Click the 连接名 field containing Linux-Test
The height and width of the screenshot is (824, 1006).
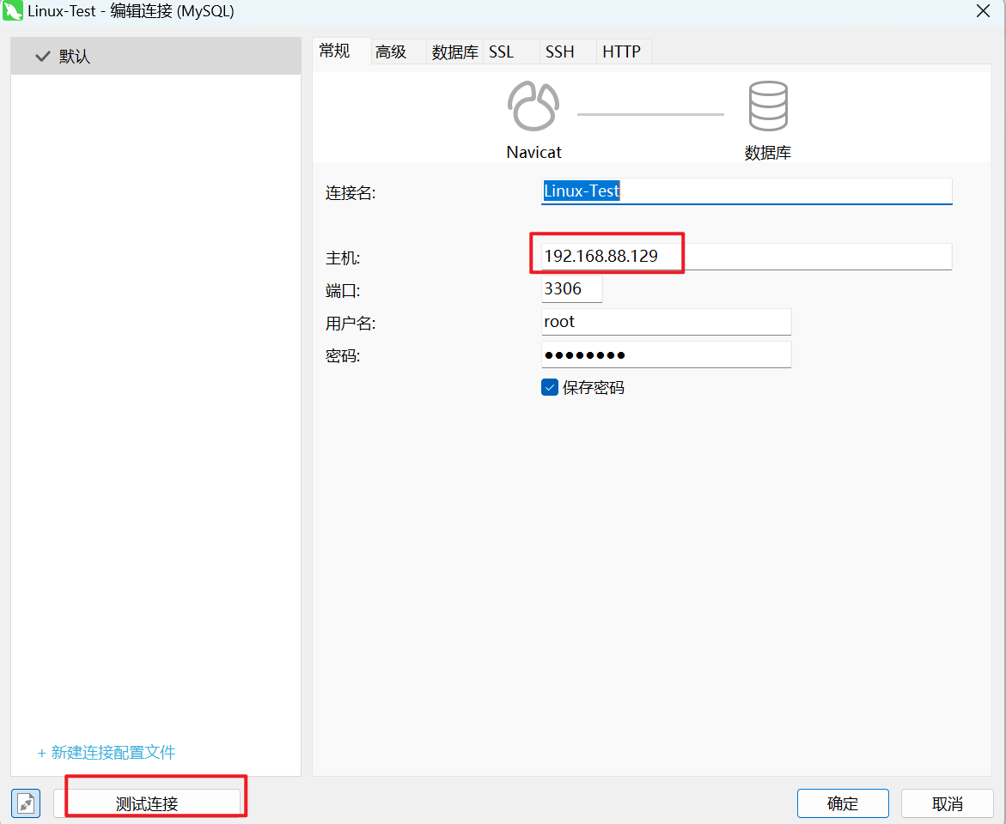(746, 191)
